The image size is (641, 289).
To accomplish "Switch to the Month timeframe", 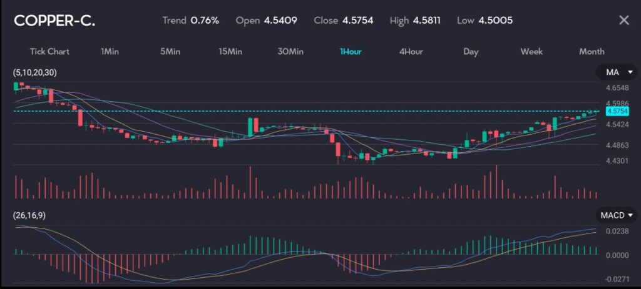I will (x=592, y=51).
